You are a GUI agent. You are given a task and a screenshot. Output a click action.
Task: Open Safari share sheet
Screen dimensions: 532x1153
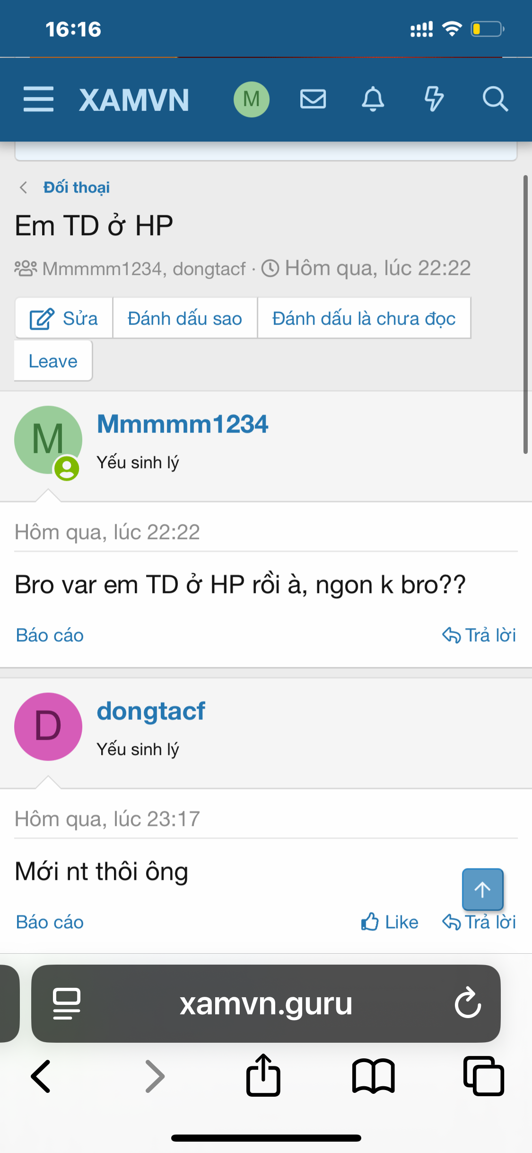tap(263, 1075)
